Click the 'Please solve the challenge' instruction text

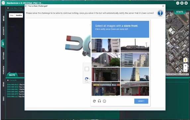tap(90, 13)
